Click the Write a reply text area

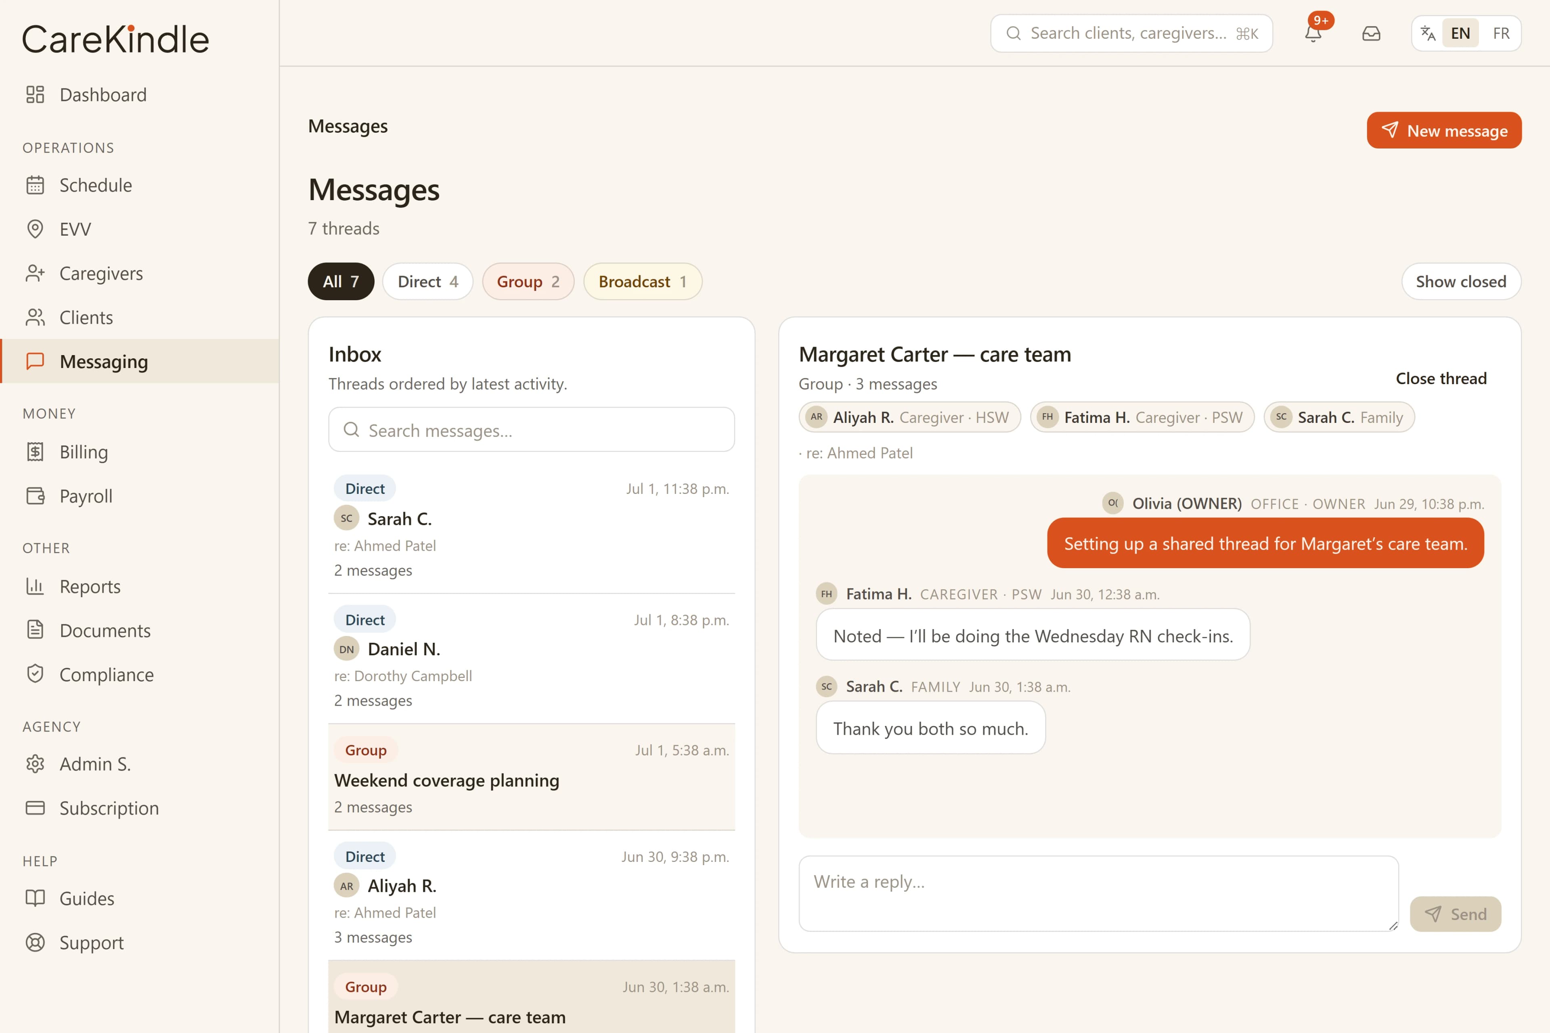[1099, 893]
